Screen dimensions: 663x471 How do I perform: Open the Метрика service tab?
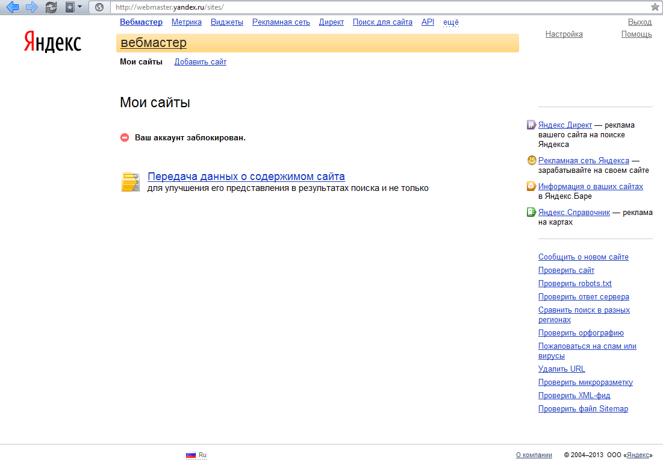coord(187,22)
